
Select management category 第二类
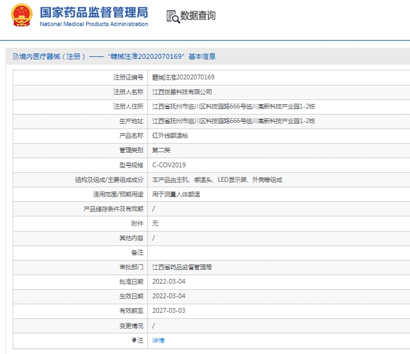[161, 150]
